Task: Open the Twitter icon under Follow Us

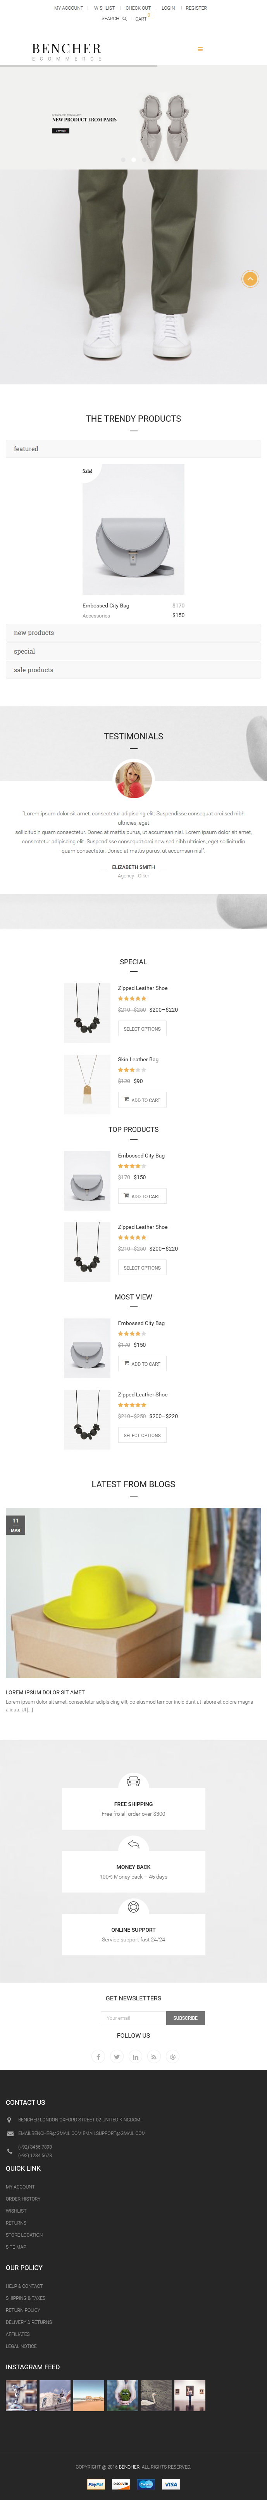Action: 117,2057
